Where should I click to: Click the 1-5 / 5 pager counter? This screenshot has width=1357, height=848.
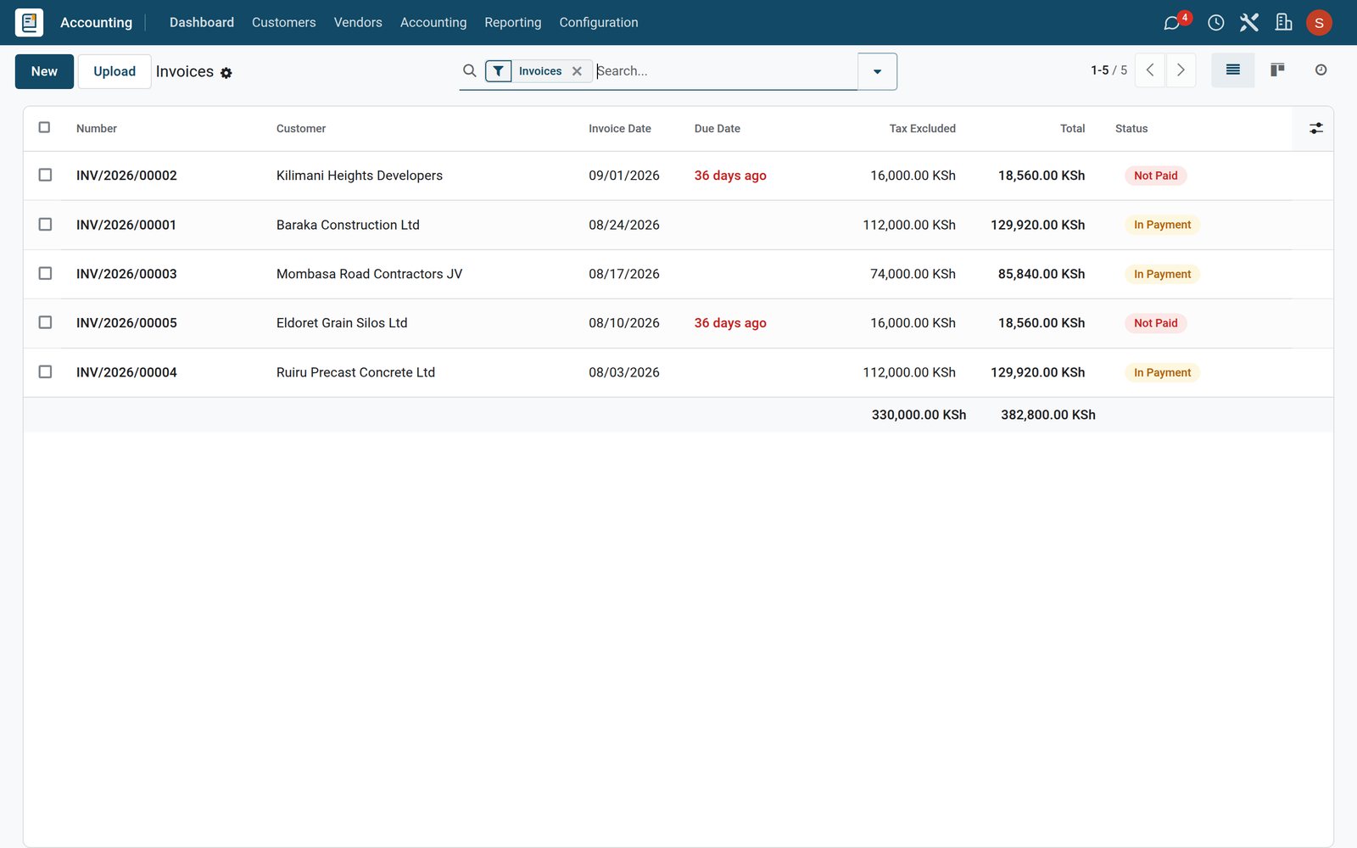tap(1108, 70)
